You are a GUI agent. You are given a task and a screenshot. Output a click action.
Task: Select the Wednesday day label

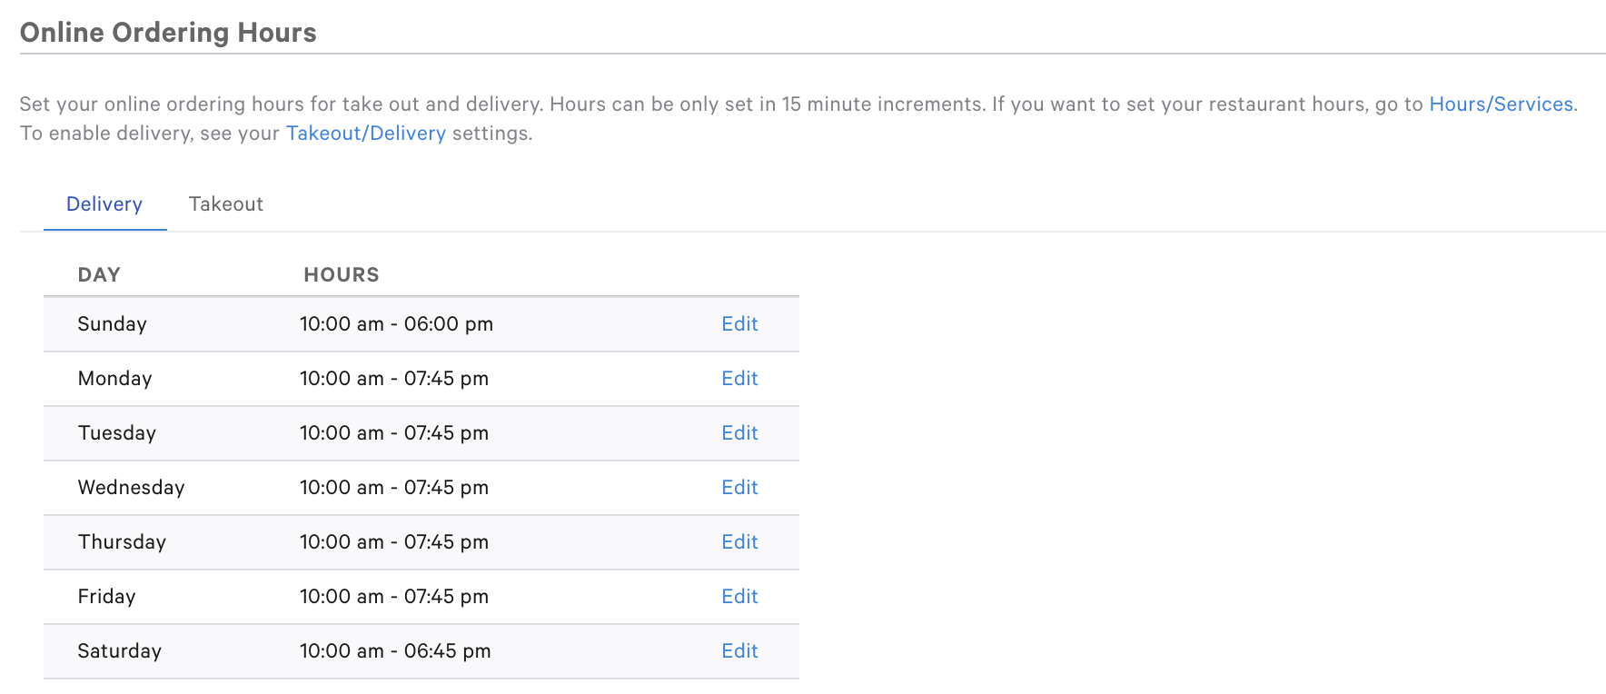(132, 488)
